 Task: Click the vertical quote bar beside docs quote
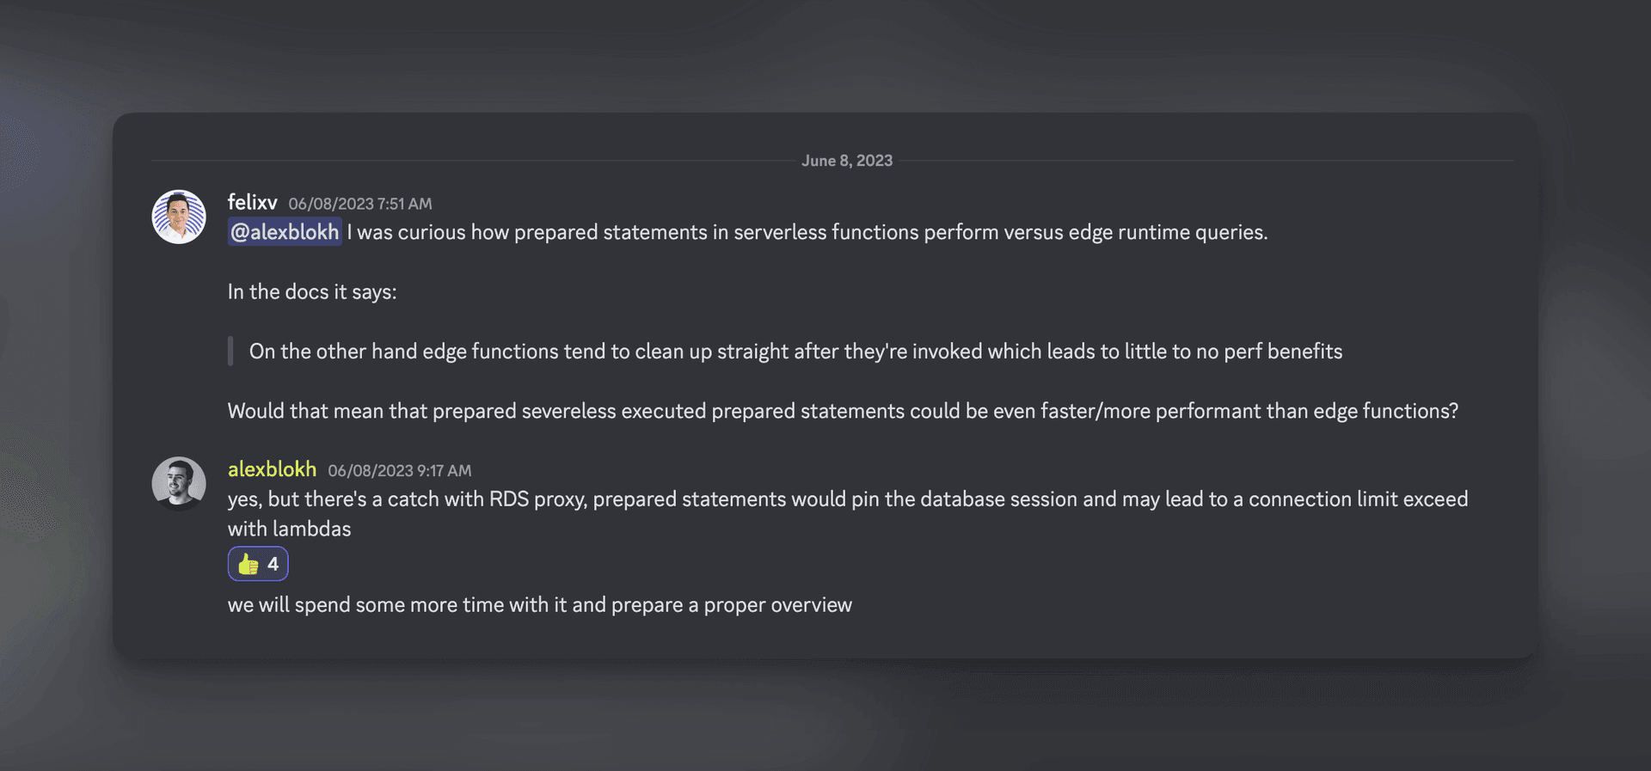tap(230, 352)
